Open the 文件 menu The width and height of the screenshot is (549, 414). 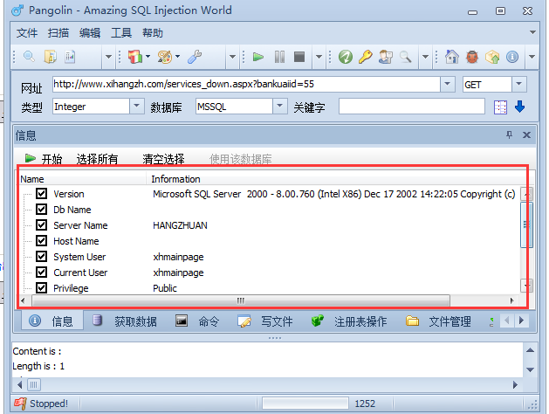tap(26, 33)
